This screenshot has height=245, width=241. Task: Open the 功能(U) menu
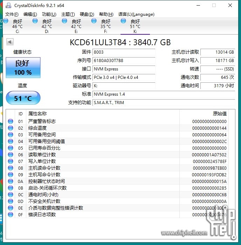click(49, 14)
